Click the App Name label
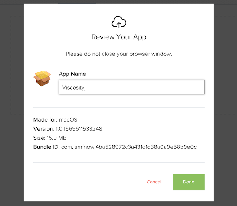The image size is (237, 206). (72, 74)
